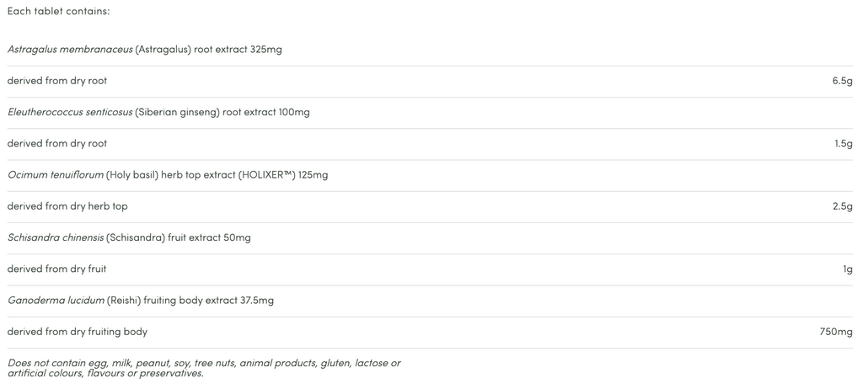Click the 6.5g amount value
This screenshot has height=389, width=863.
point(842,81)
